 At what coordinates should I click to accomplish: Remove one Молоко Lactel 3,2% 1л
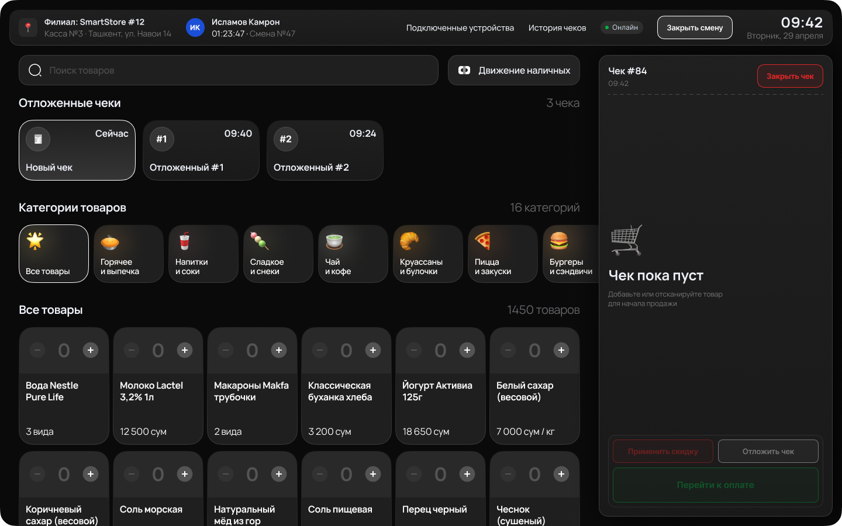132,350
